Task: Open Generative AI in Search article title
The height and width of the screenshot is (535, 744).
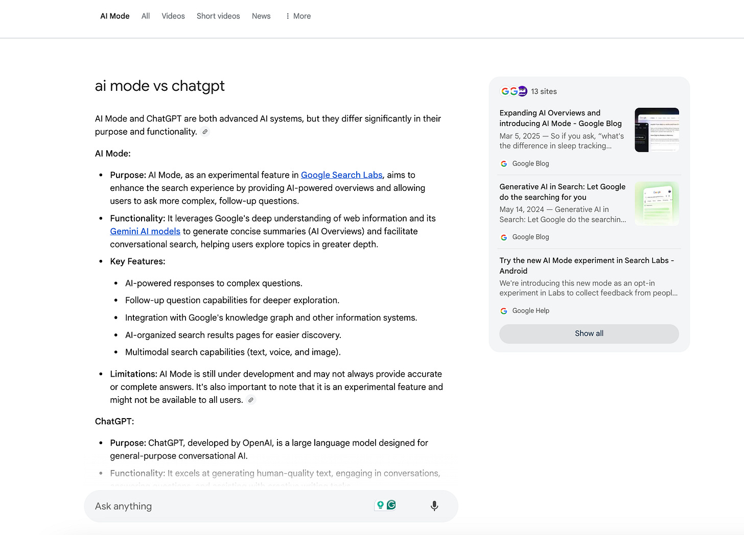Action: pos(563,192)
